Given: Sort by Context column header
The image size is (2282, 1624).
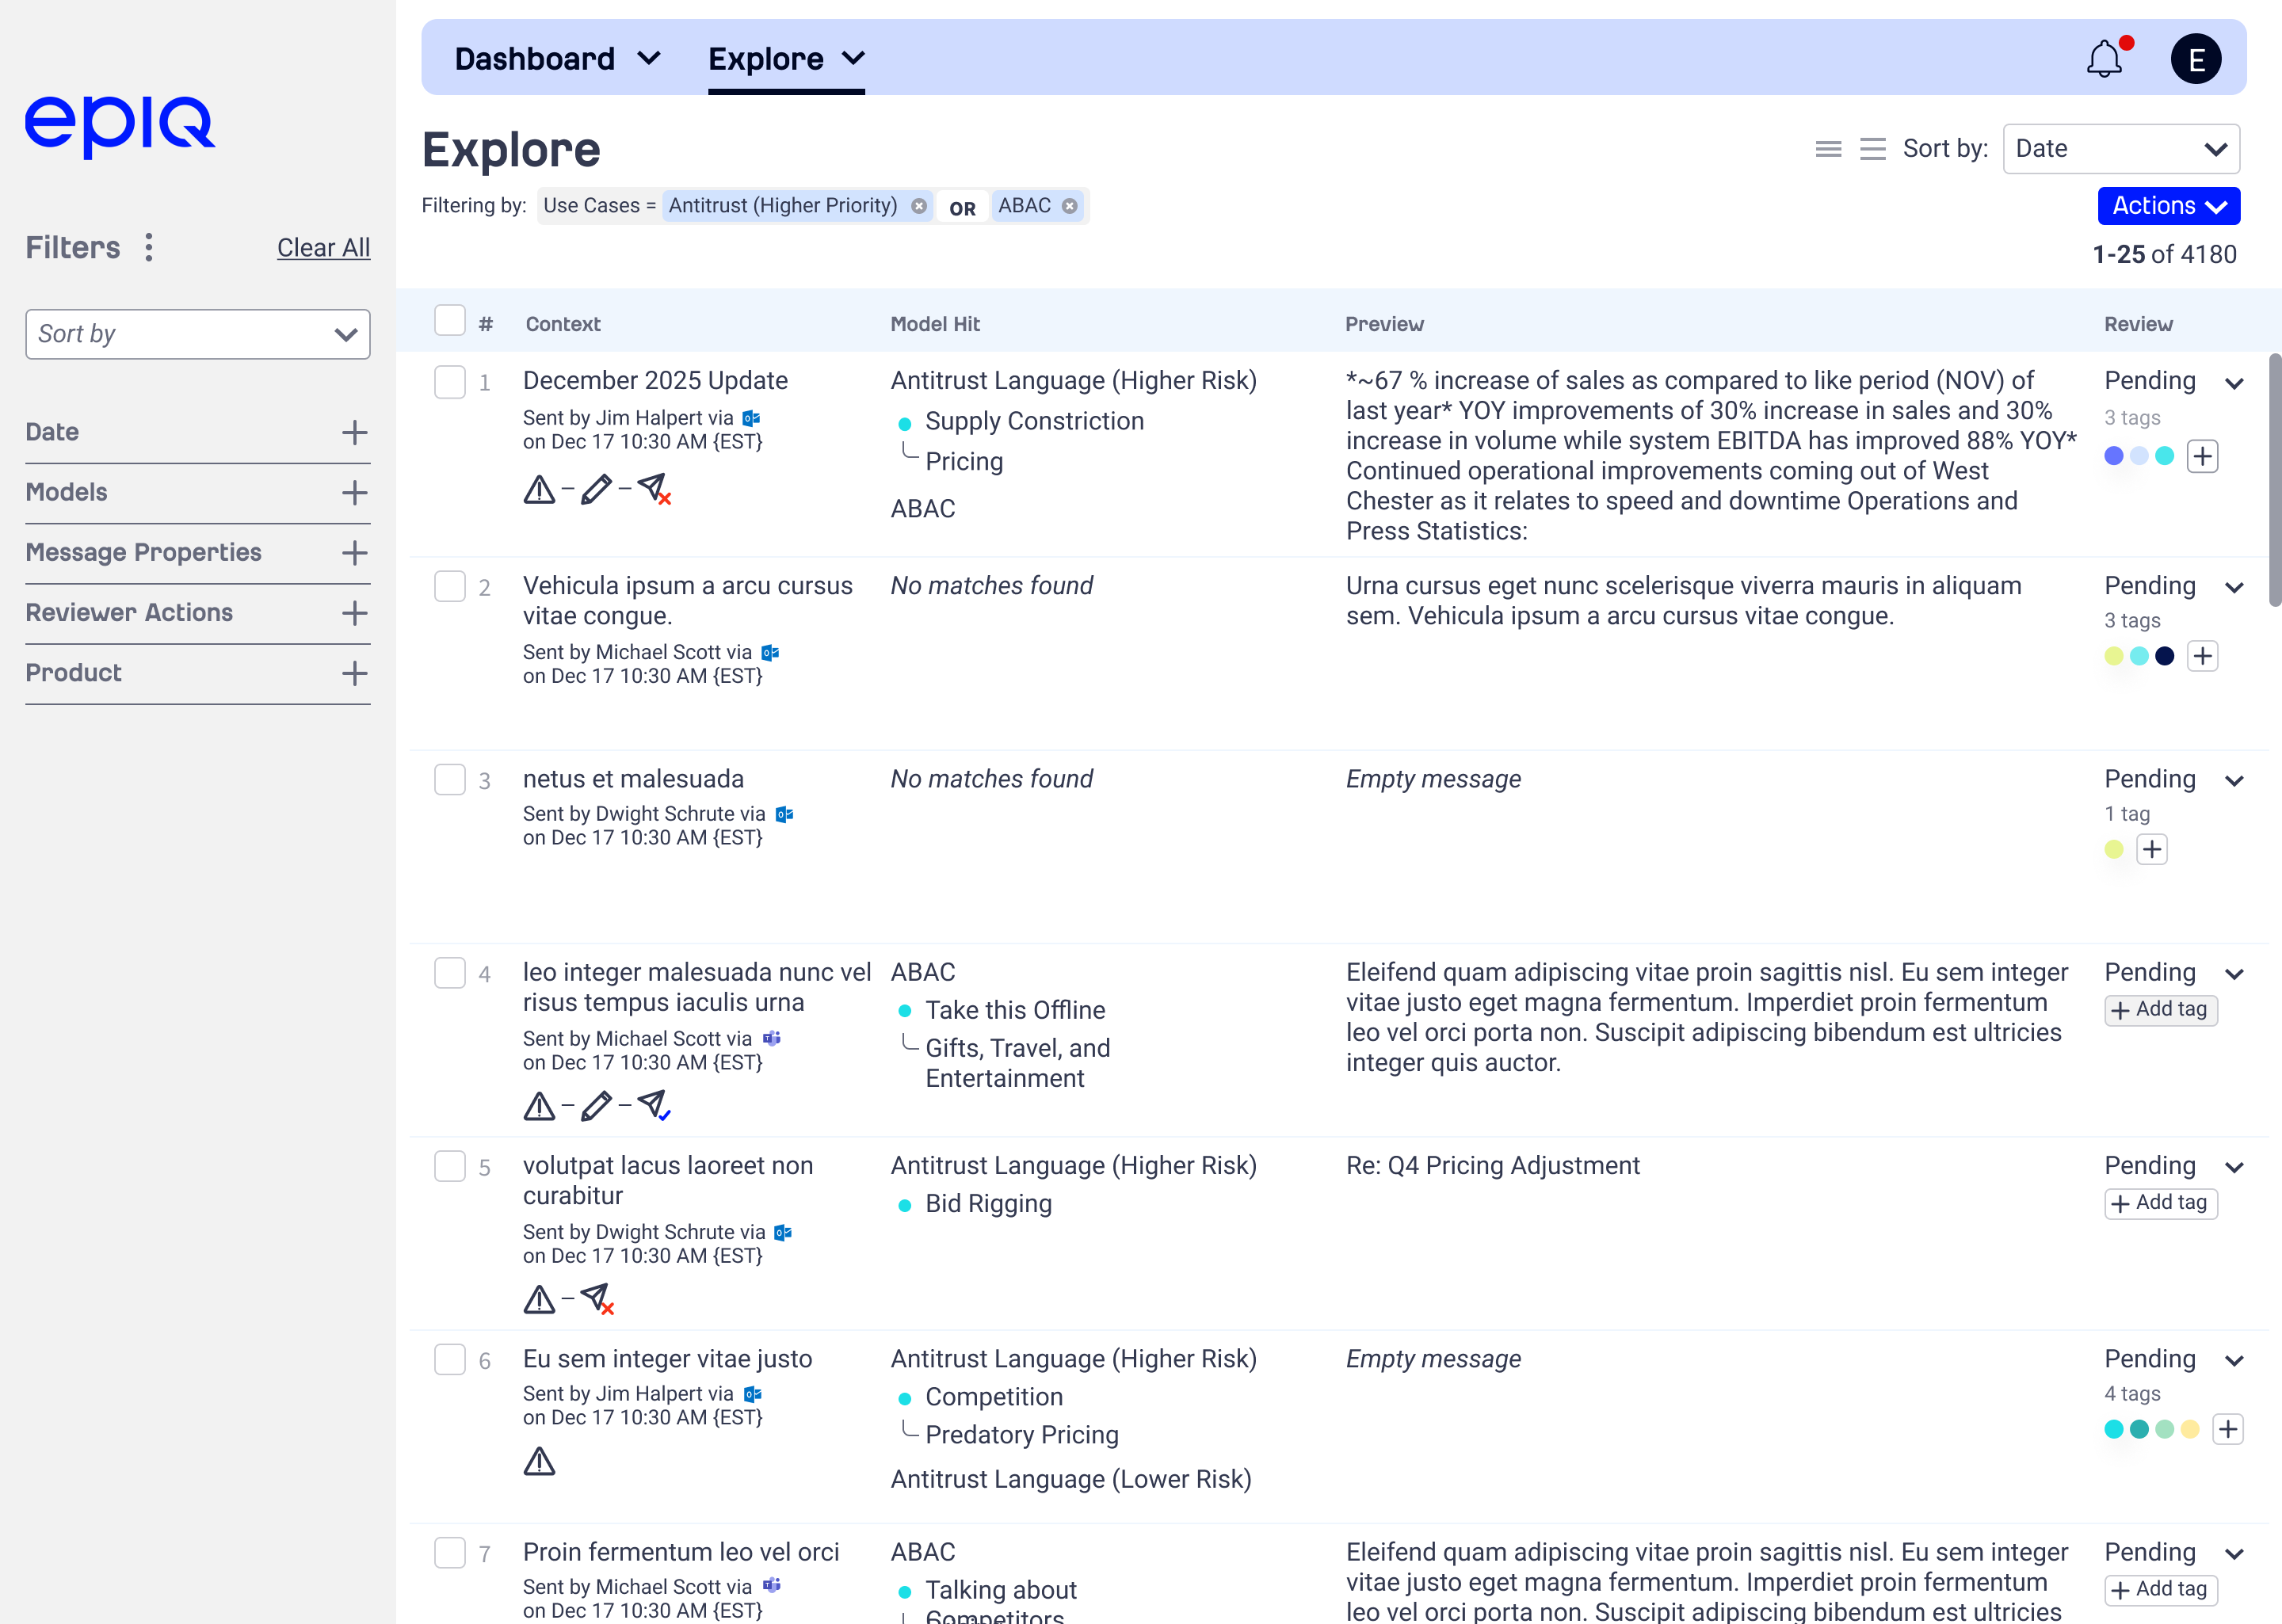Looking at the screenshot, I should [563, 324].
